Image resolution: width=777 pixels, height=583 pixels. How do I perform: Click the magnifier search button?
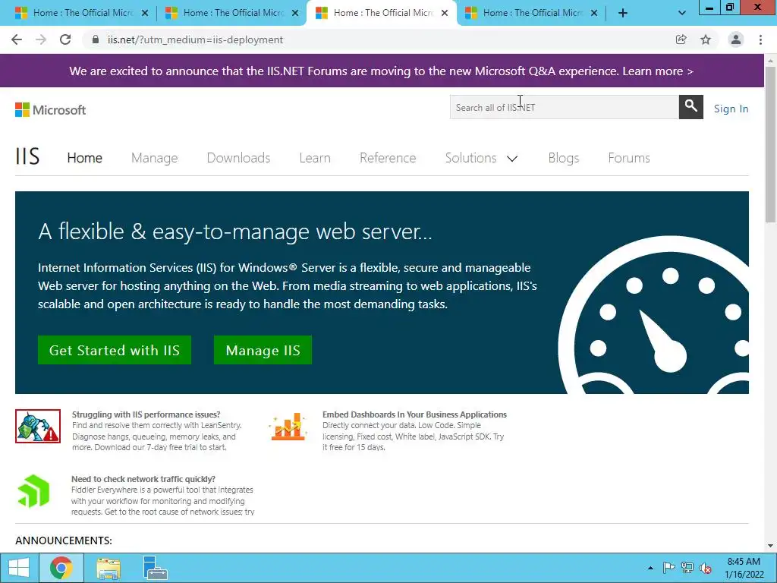(690, 106)
